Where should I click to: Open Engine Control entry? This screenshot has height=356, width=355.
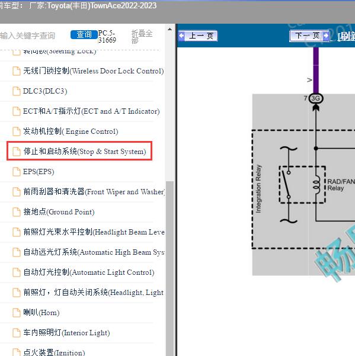click(x=71, y=132)
